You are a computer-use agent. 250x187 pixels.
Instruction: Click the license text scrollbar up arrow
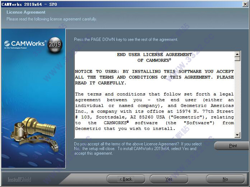click(x=237, y=55)
